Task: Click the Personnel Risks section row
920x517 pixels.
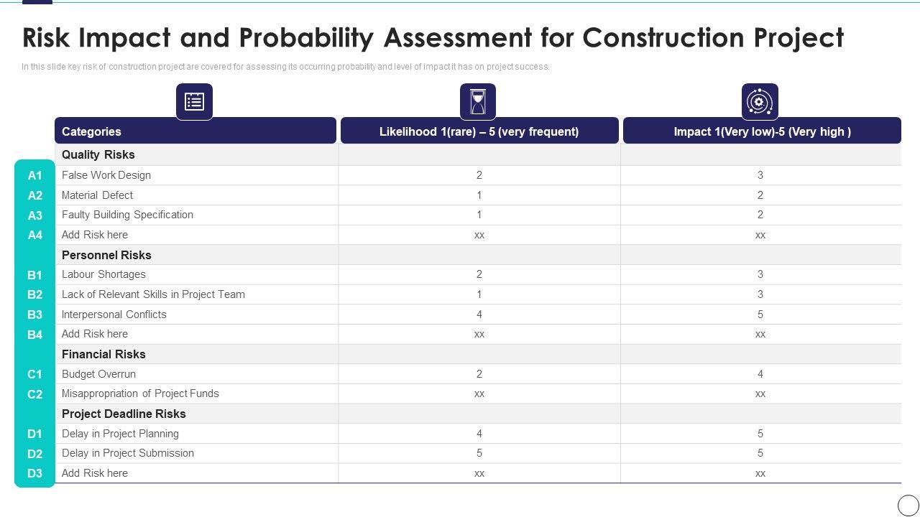Action: click(106, 255)
